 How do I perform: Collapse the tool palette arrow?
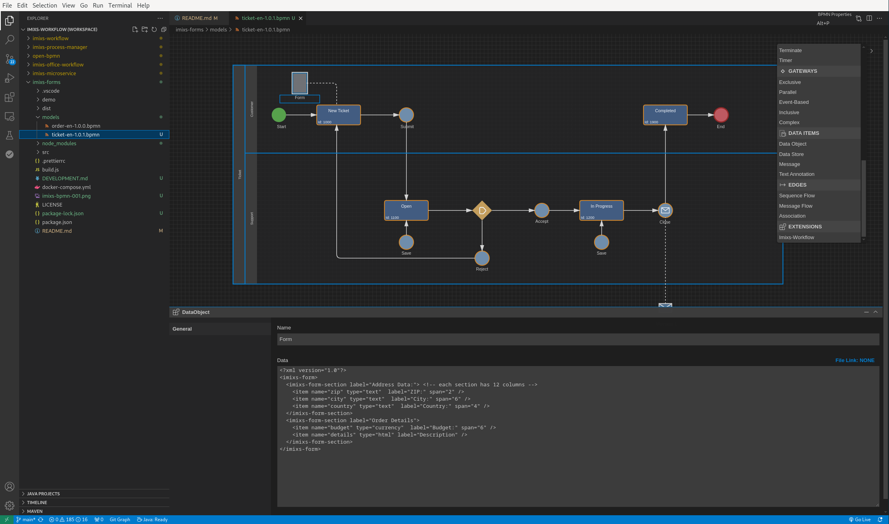871,51
